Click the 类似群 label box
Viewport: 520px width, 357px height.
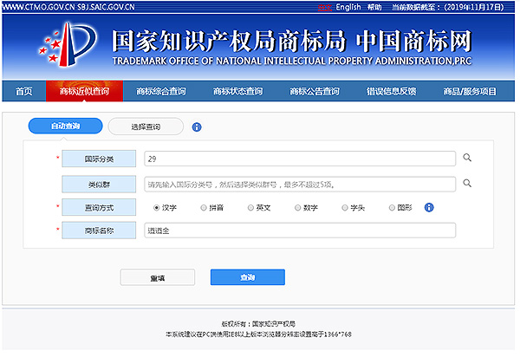point(99,185)
